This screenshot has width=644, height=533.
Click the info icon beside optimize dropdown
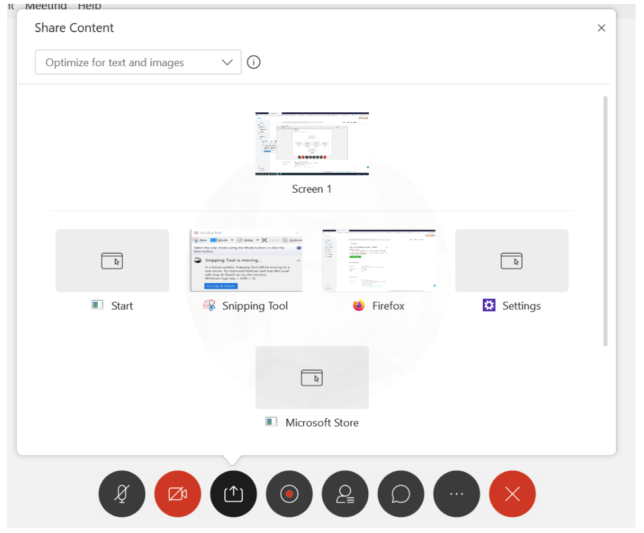coord(254,62)
